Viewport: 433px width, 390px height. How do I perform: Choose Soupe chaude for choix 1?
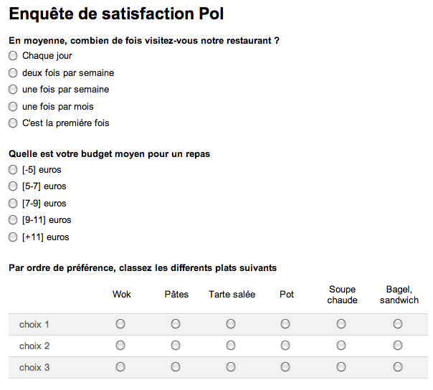tap(341, 324)
